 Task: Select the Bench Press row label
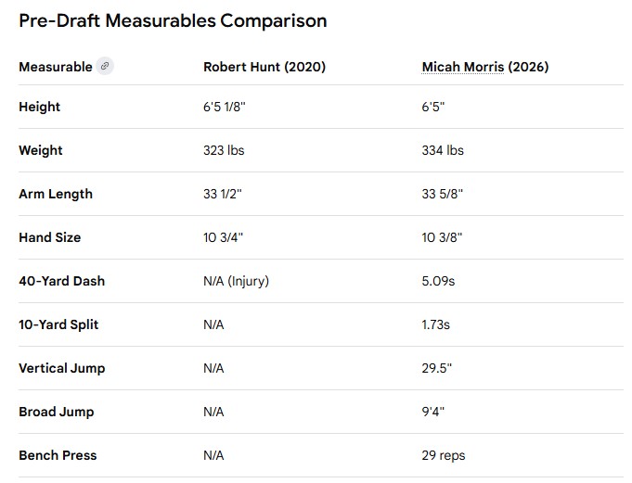tap(58, 455)
